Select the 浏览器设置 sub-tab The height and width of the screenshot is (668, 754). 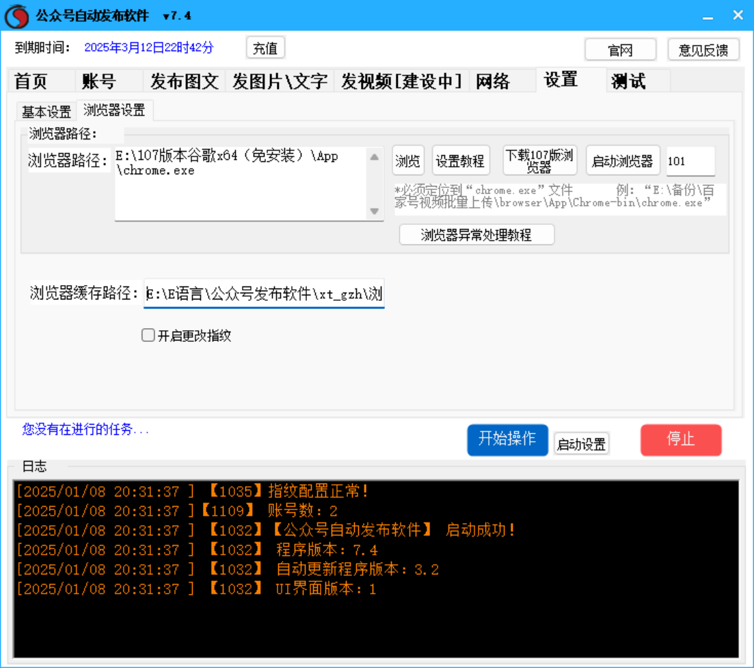[x=114, y=110]
